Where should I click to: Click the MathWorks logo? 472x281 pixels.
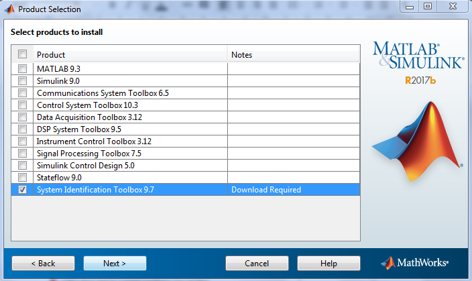[x=415, y=263]
